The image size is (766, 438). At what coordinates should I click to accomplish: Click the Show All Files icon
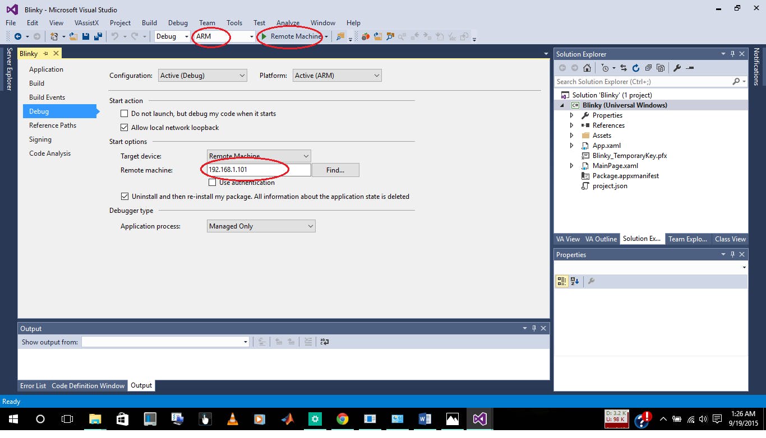click(661, 68)
